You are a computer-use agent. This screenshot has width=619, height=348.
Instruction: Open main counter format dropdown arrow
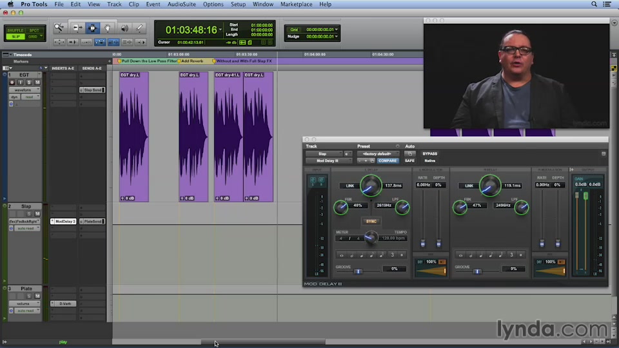coord(221,30)
